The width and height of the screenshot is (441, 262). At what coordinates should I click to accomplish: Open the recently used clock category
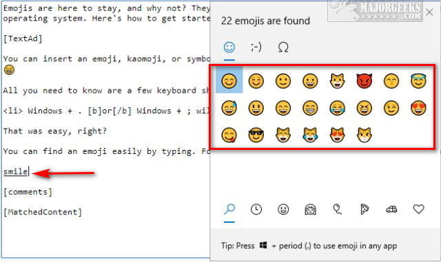coord(256,210)
